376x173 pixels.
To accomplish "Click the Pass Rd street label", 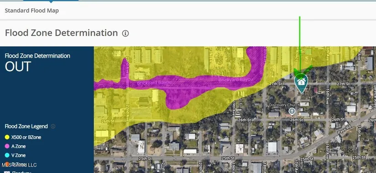I will pos(344,129).
